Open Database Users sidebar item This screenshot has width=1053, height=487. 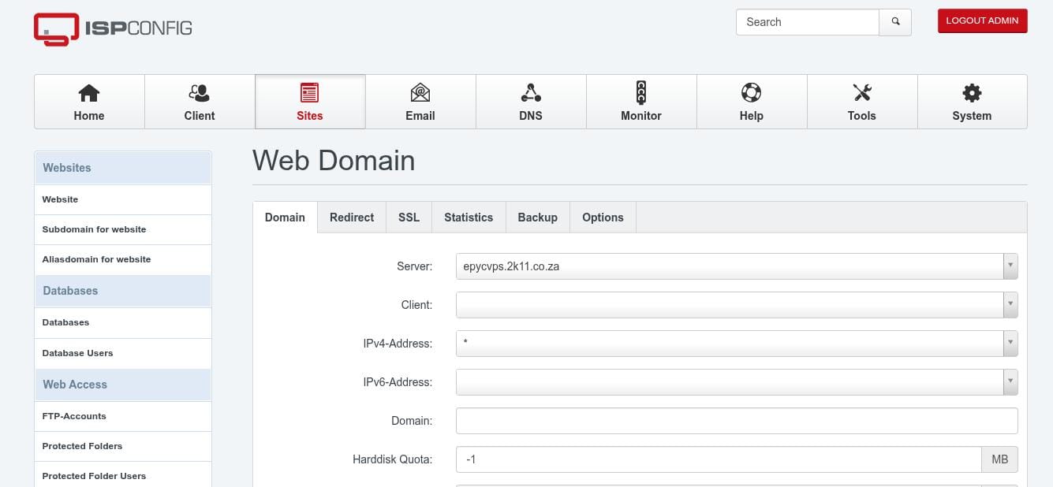[123, 353]
